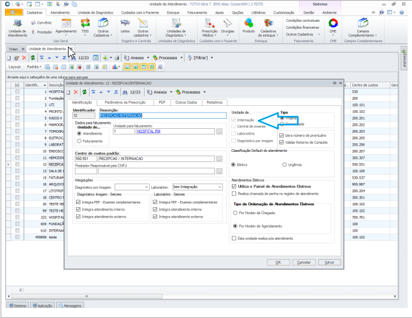Expand Anexos dropdown in main toolbar
Screen dimensions: 412x318
click(148, 58)
